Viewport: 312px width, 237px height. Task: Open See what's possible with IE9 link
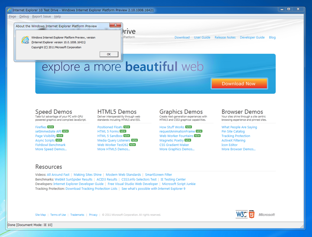point(153,188)
